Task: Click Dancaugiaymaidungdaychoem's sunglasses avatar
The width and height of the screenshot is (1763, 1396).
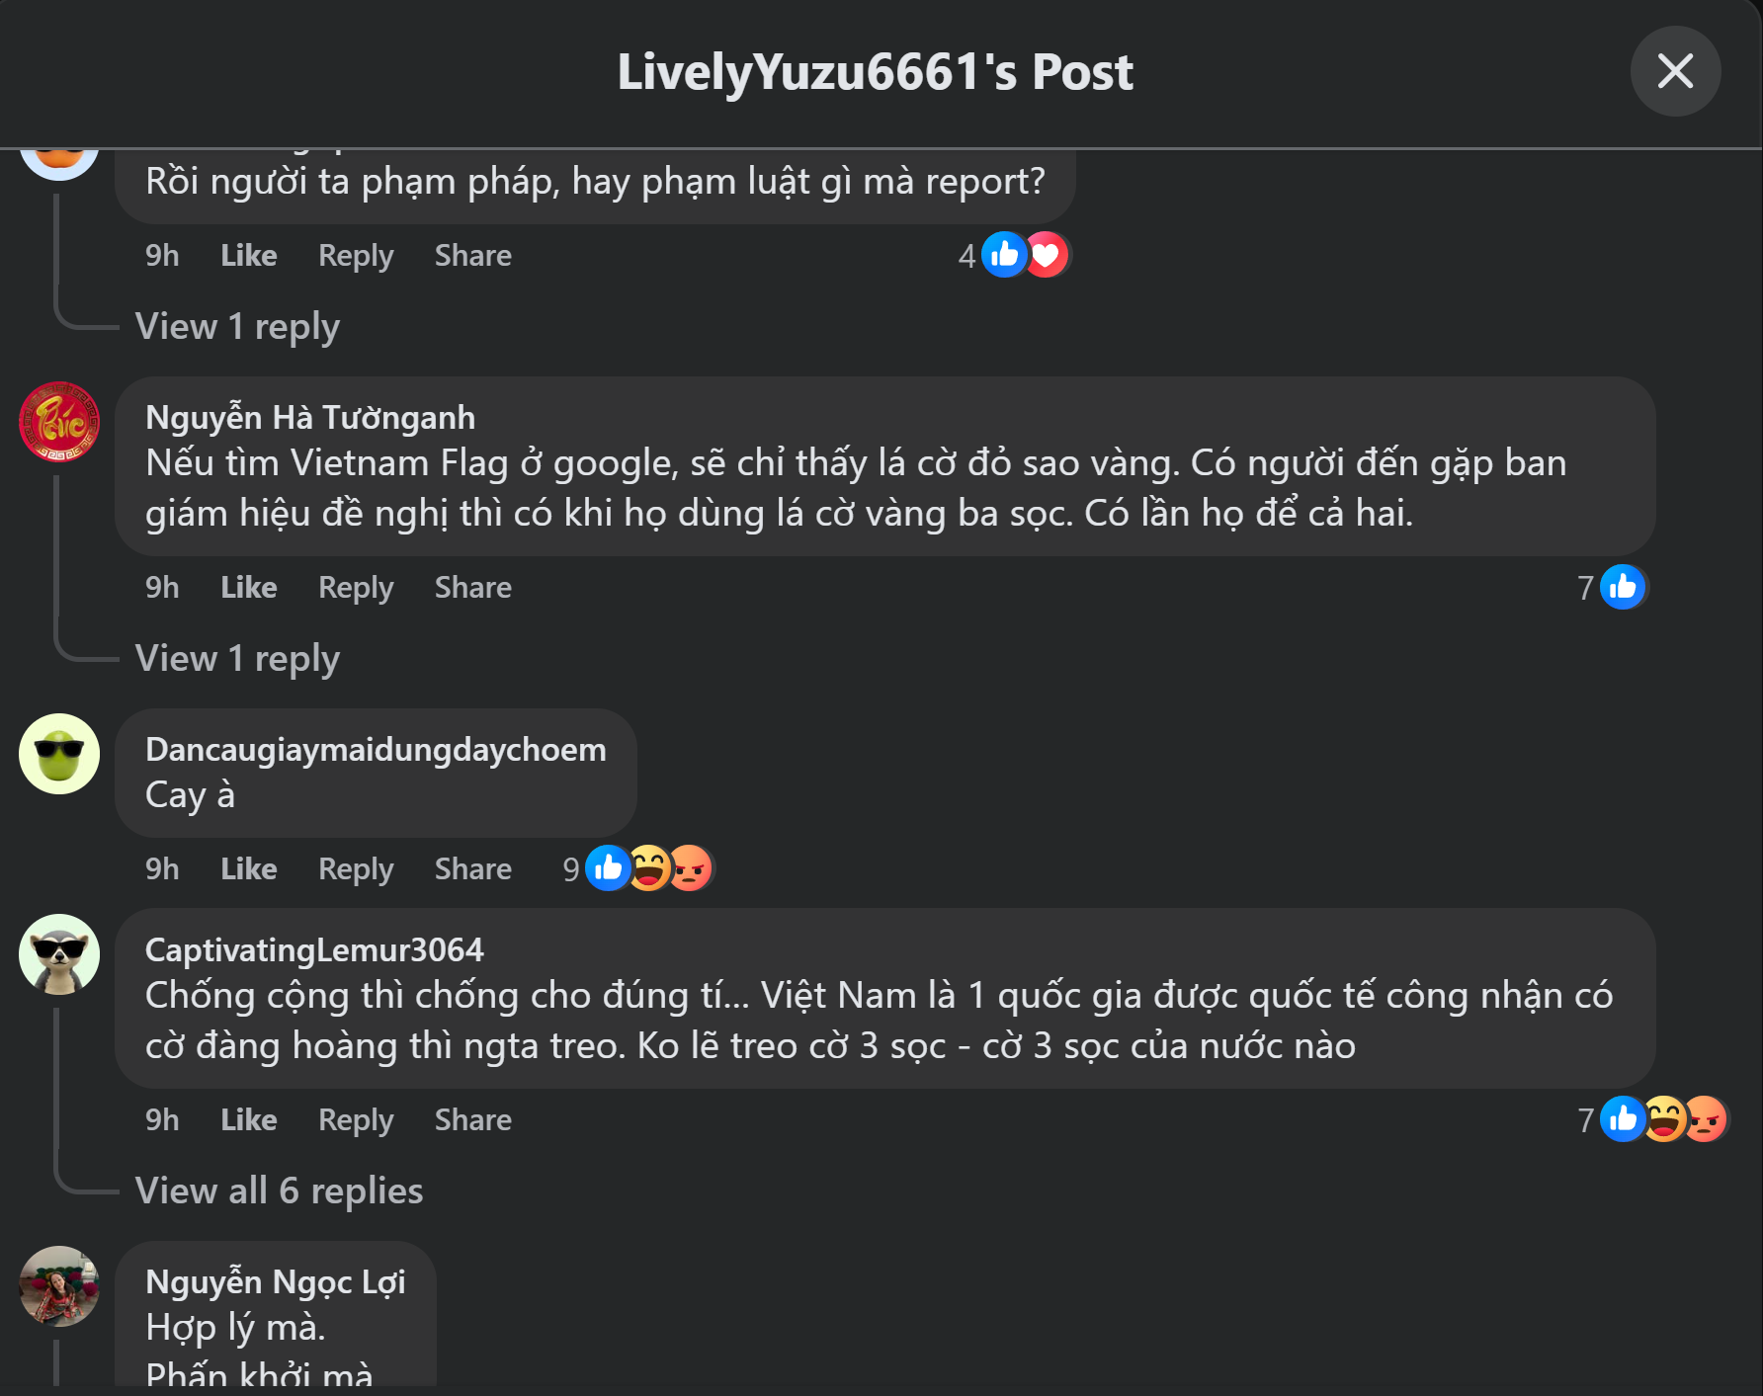Action: [59, 754]
